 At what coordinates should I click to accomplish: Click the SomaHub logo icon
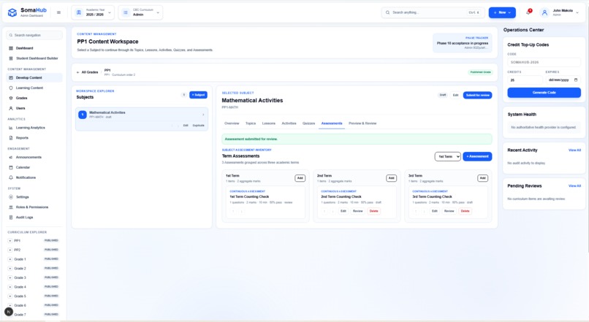12,12
